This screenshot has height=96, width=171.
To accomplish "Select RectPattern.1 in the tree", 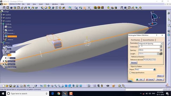I will (12, 67).
